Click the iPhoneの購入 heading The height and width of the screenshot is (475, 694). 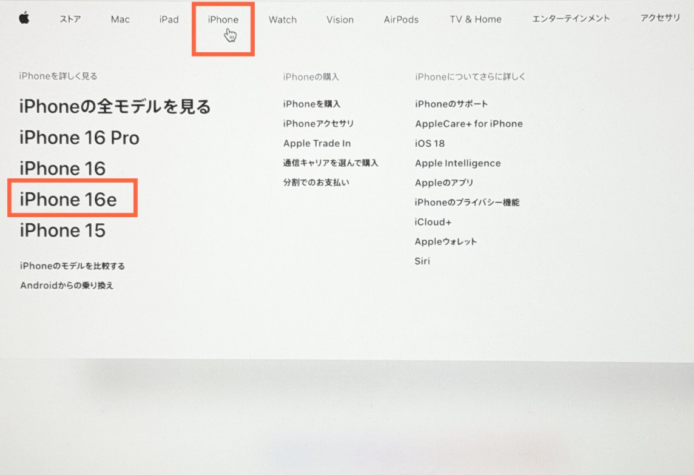coord(311,77)
